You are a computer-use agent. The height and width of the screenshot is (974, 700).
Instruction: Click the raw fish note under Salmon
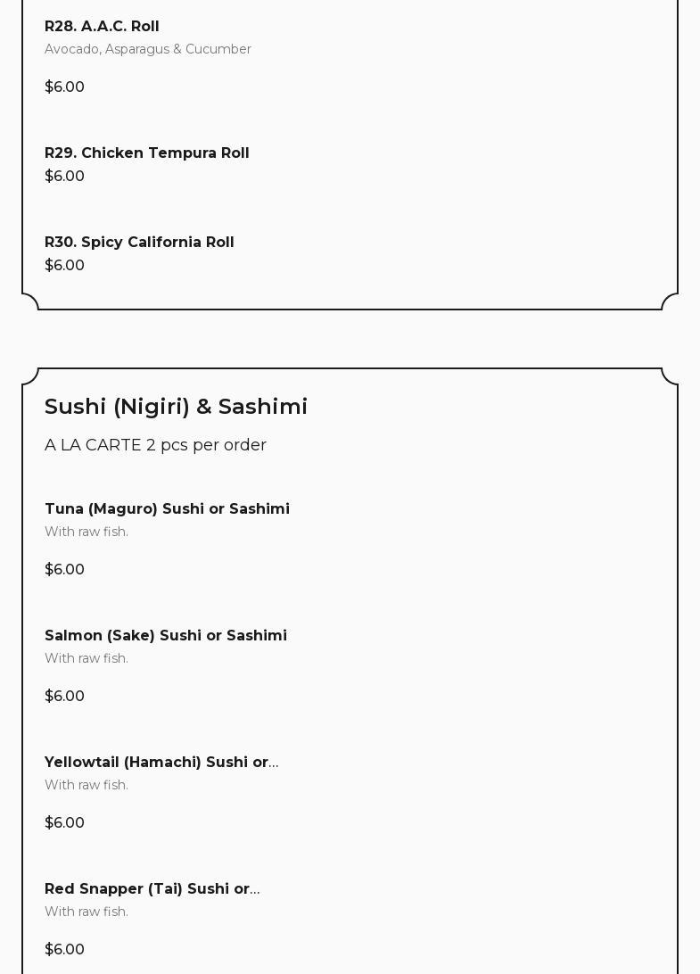pos(86,658)
